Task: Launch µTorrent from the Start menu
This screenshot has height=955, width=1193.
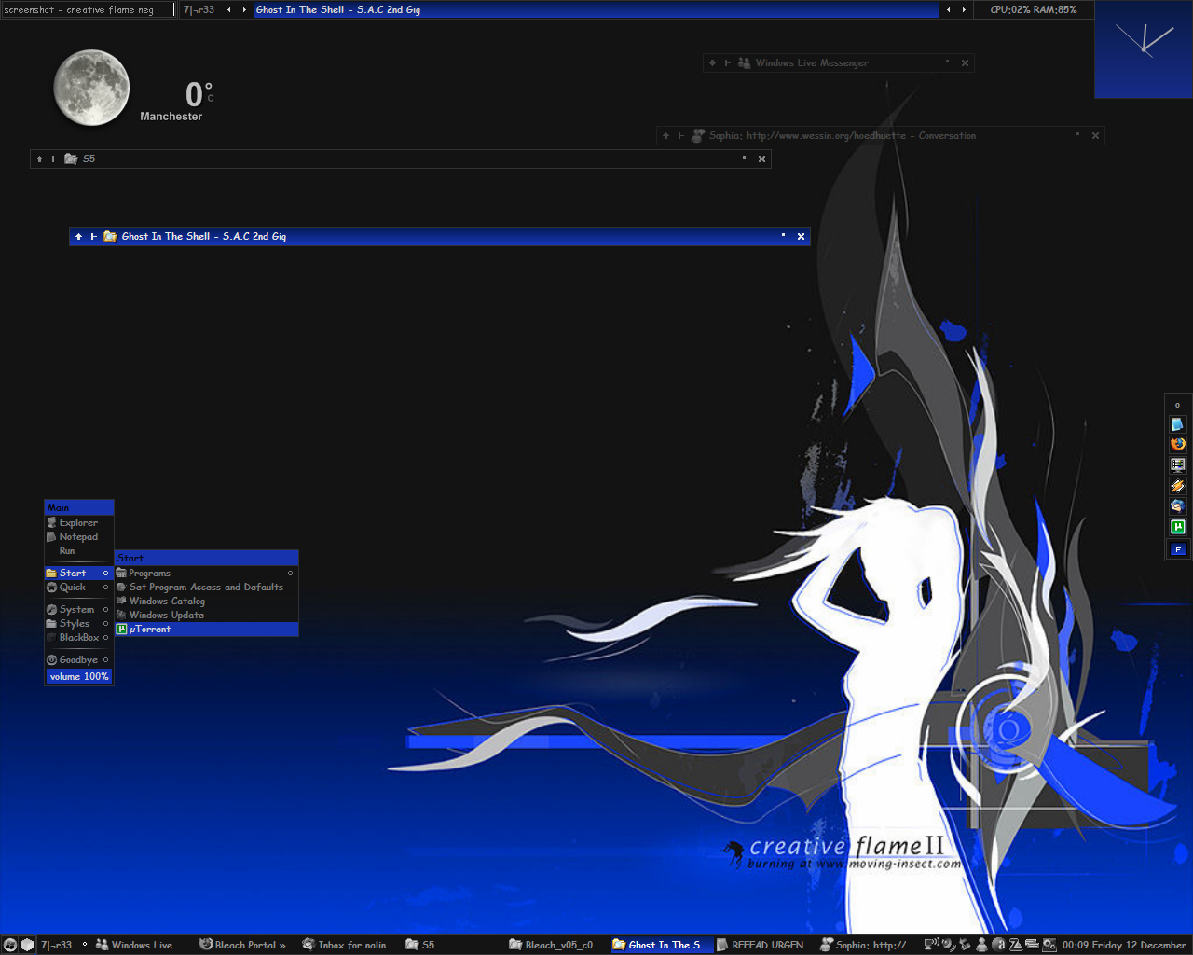Action: pos(206,629)
